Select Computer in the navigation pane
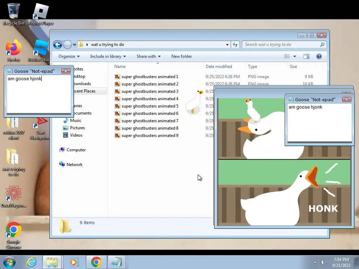The width and height of the screenshot is (359, 269). pyautogui.click(x=72, y=150)
